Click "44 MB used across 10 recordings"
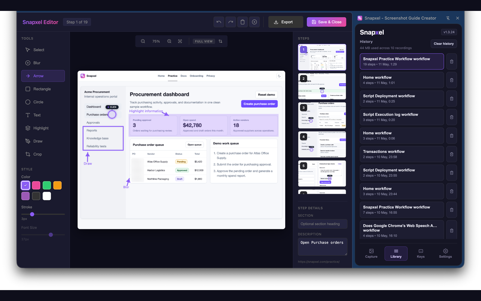Image resolution: width=481 pixels, height=301 pixels. [x=386, y=48]
